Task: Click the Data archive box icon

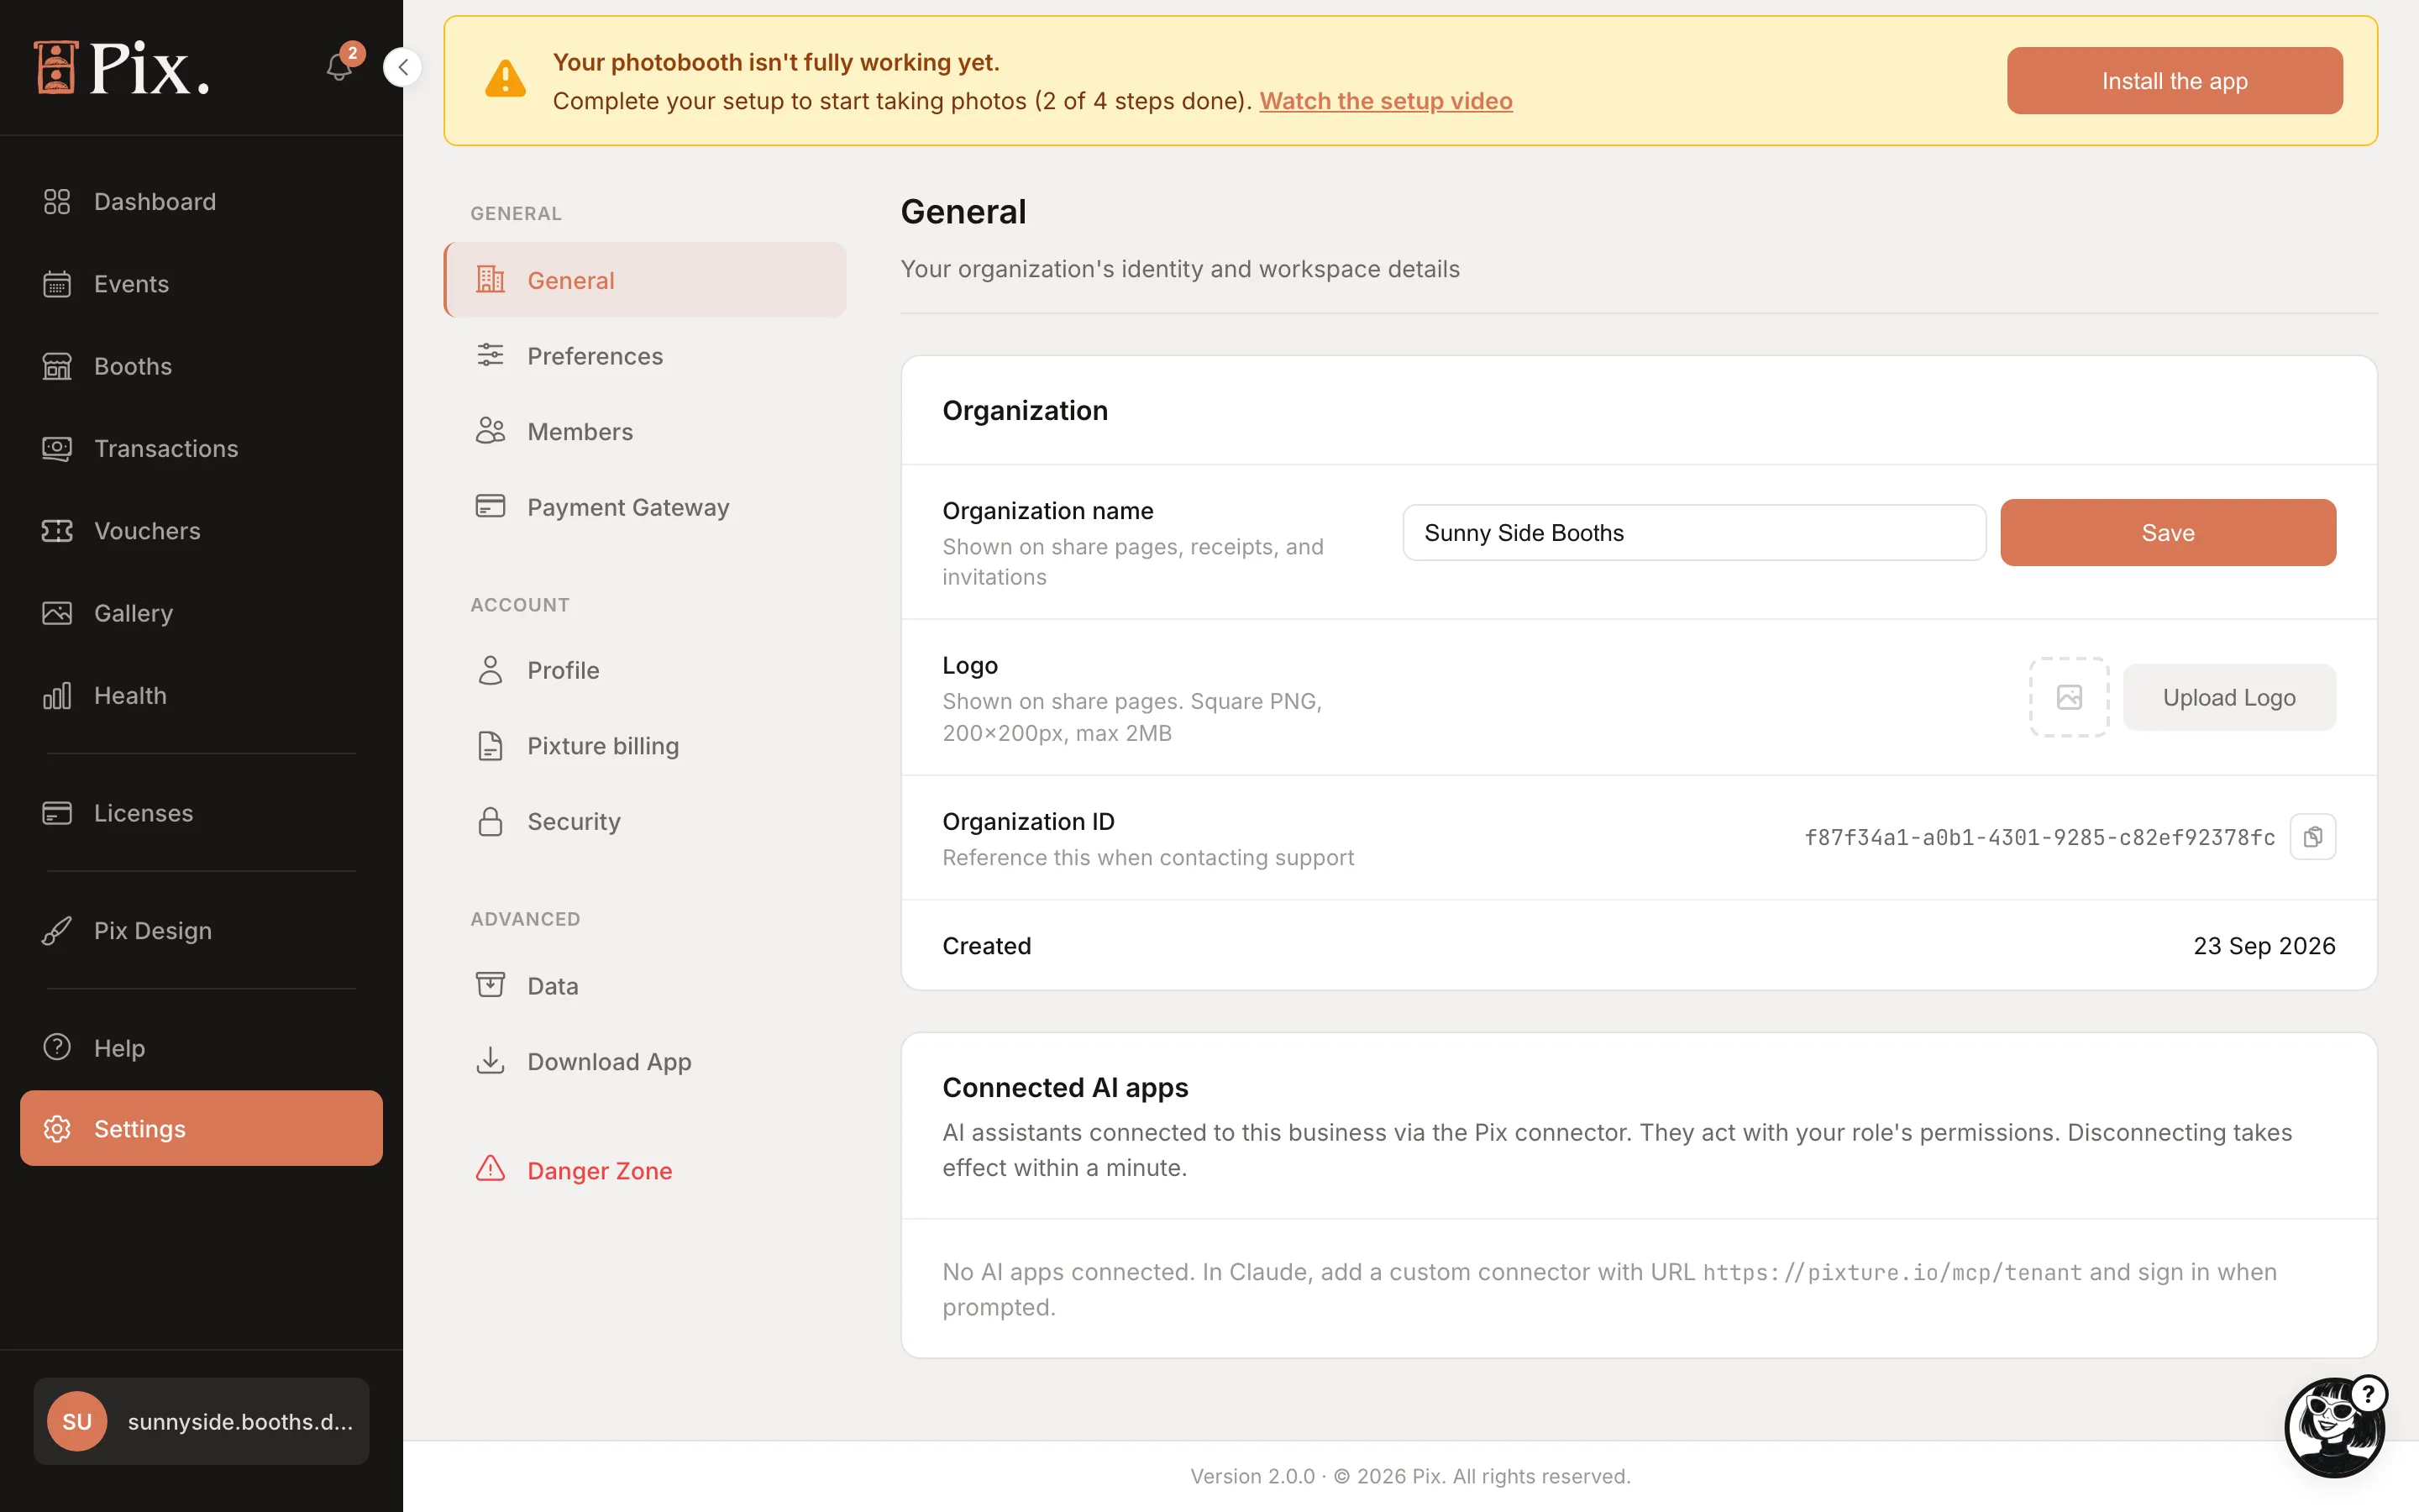Action: pyautogui.click(x=490, y=985)
